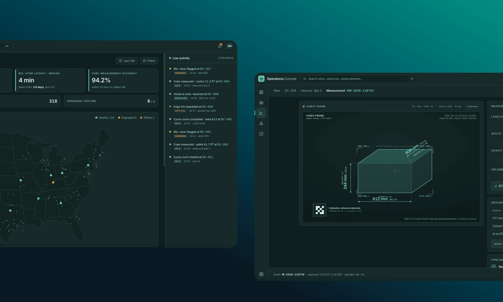503x302 pixels.
Task: Open Cube measured carton at DC-004 activity
Action: click(201, 83)
